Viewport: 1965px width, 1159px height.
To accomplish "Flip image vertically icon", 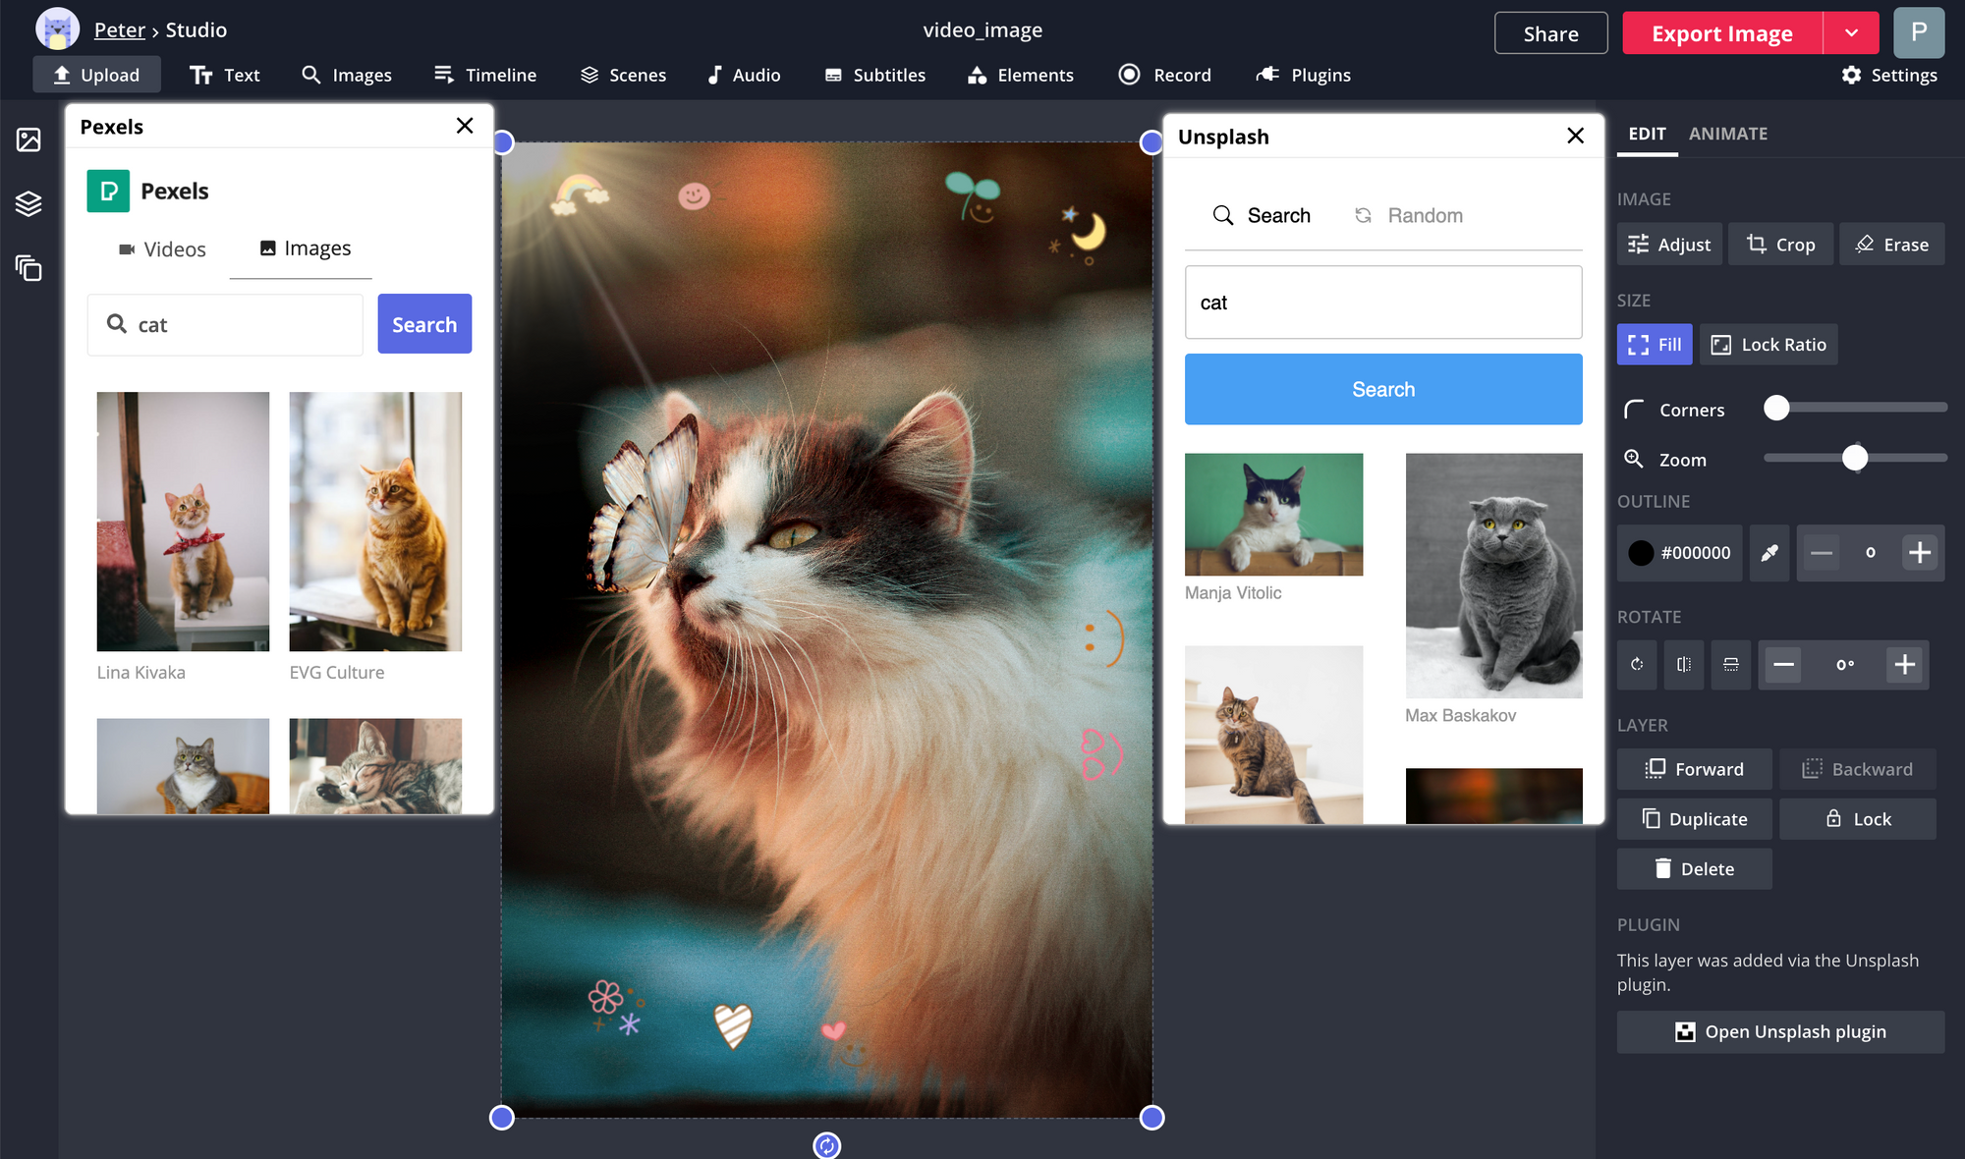I will click(x=1731, y=665).
